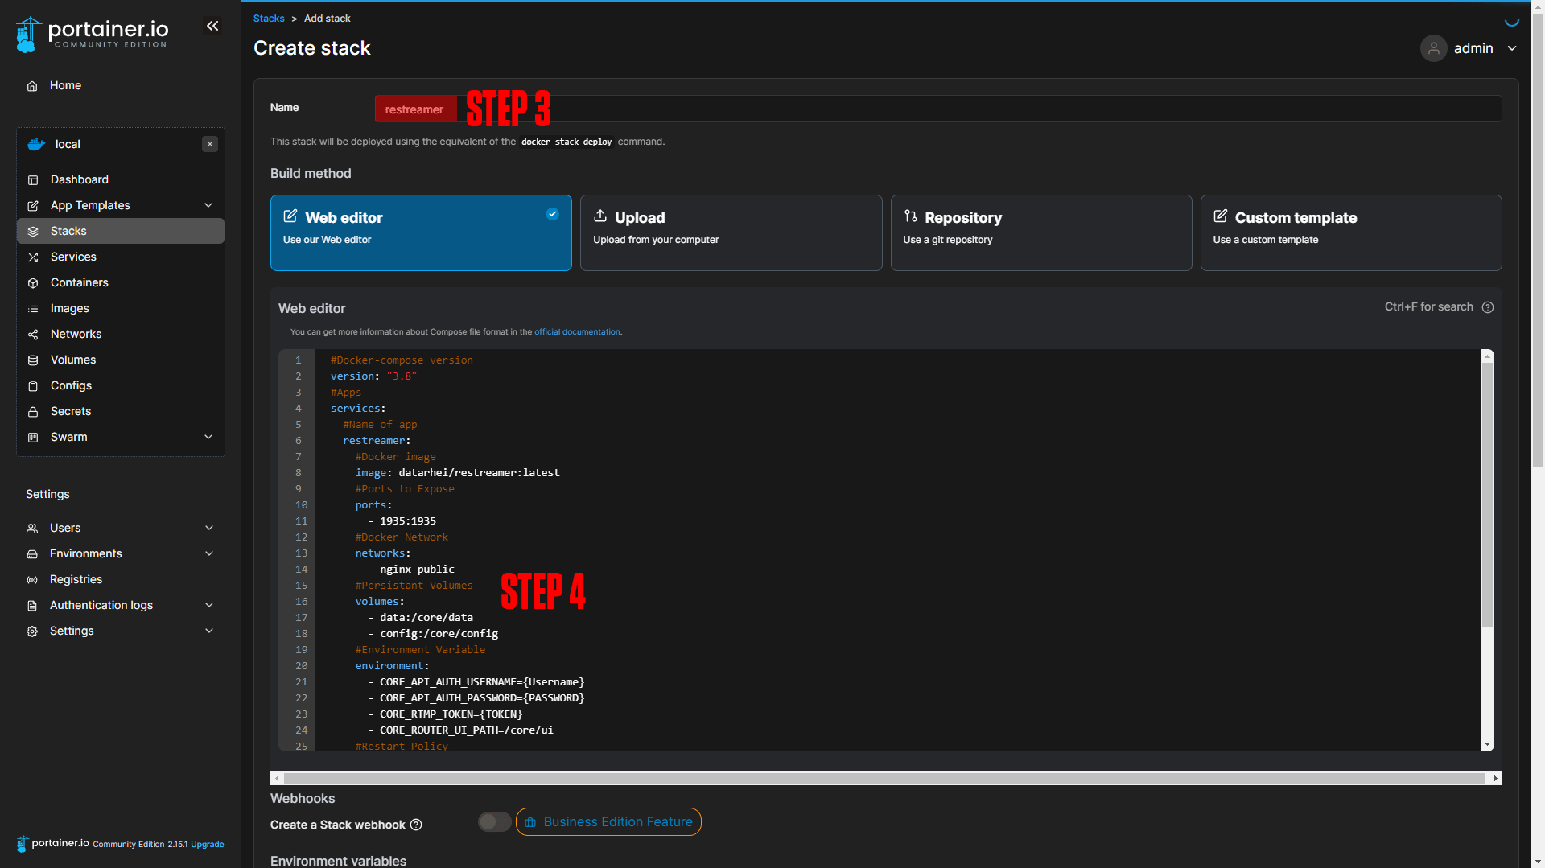Click line 23 CORE_RTMP_TOKEN text
Screen dimensions: 1545x868
click(451, 714)
